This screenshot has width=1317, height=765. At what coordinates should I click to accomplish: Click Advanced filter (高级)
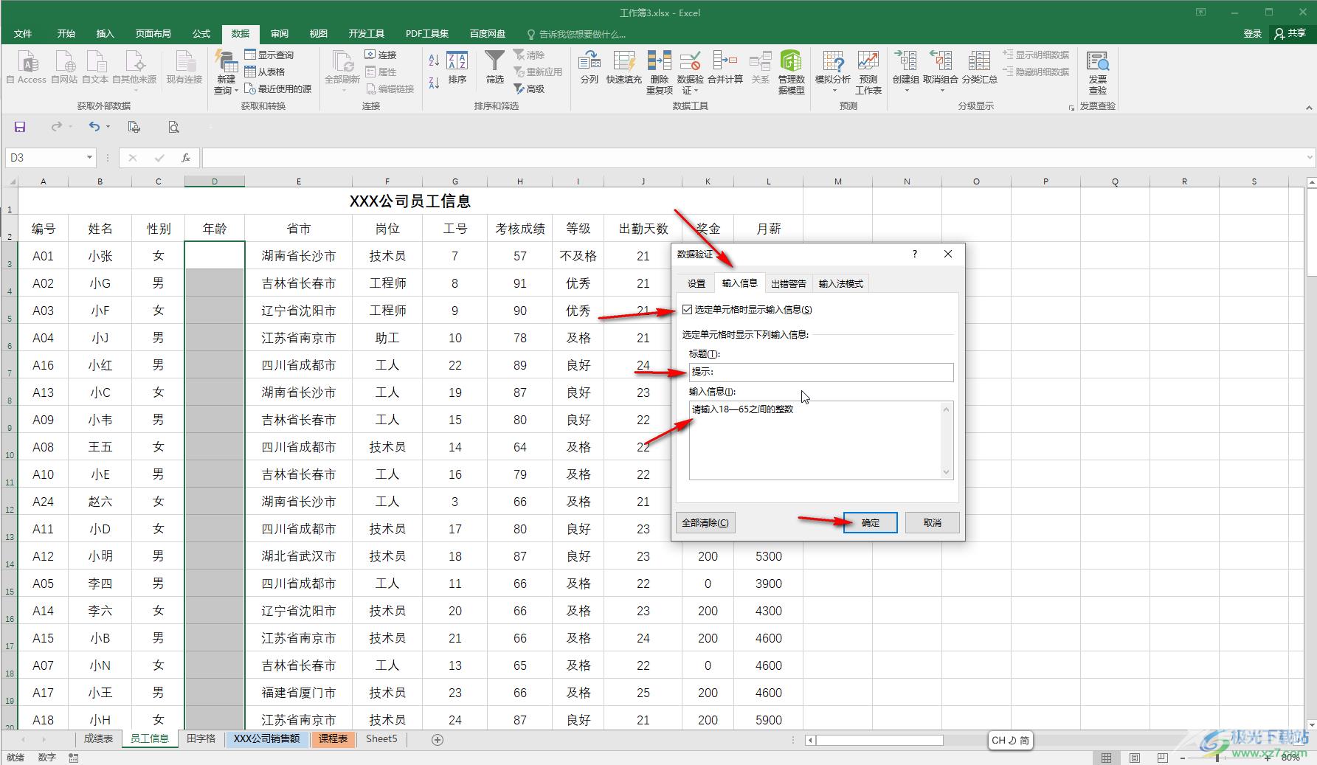pyautogui.click(x=530, y=89)
